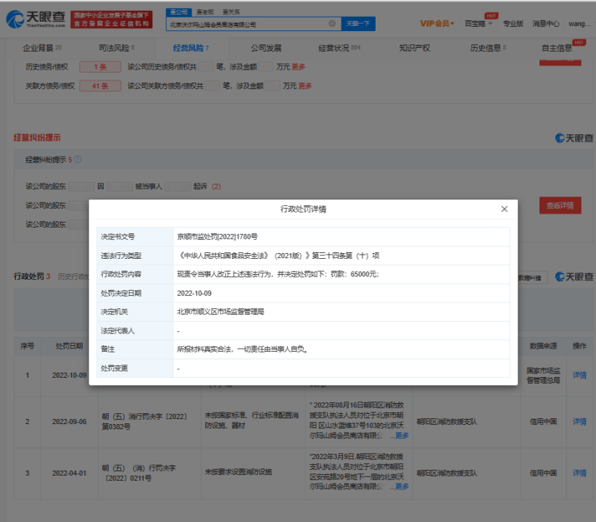Expand the 百宝箱 dropdown menu
This screenshot has width=596, height=522.
[479, 23]
